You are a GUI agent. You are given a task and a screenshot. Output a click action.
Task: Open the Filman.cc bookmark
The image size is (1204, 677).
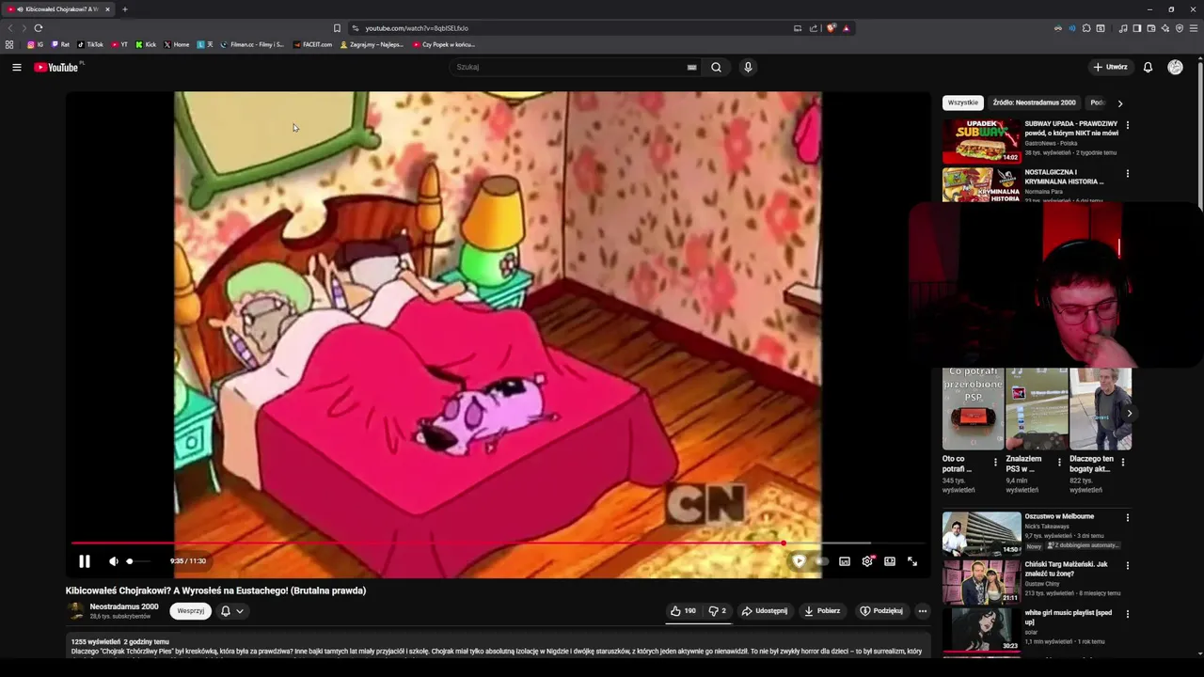pos(252,44)
